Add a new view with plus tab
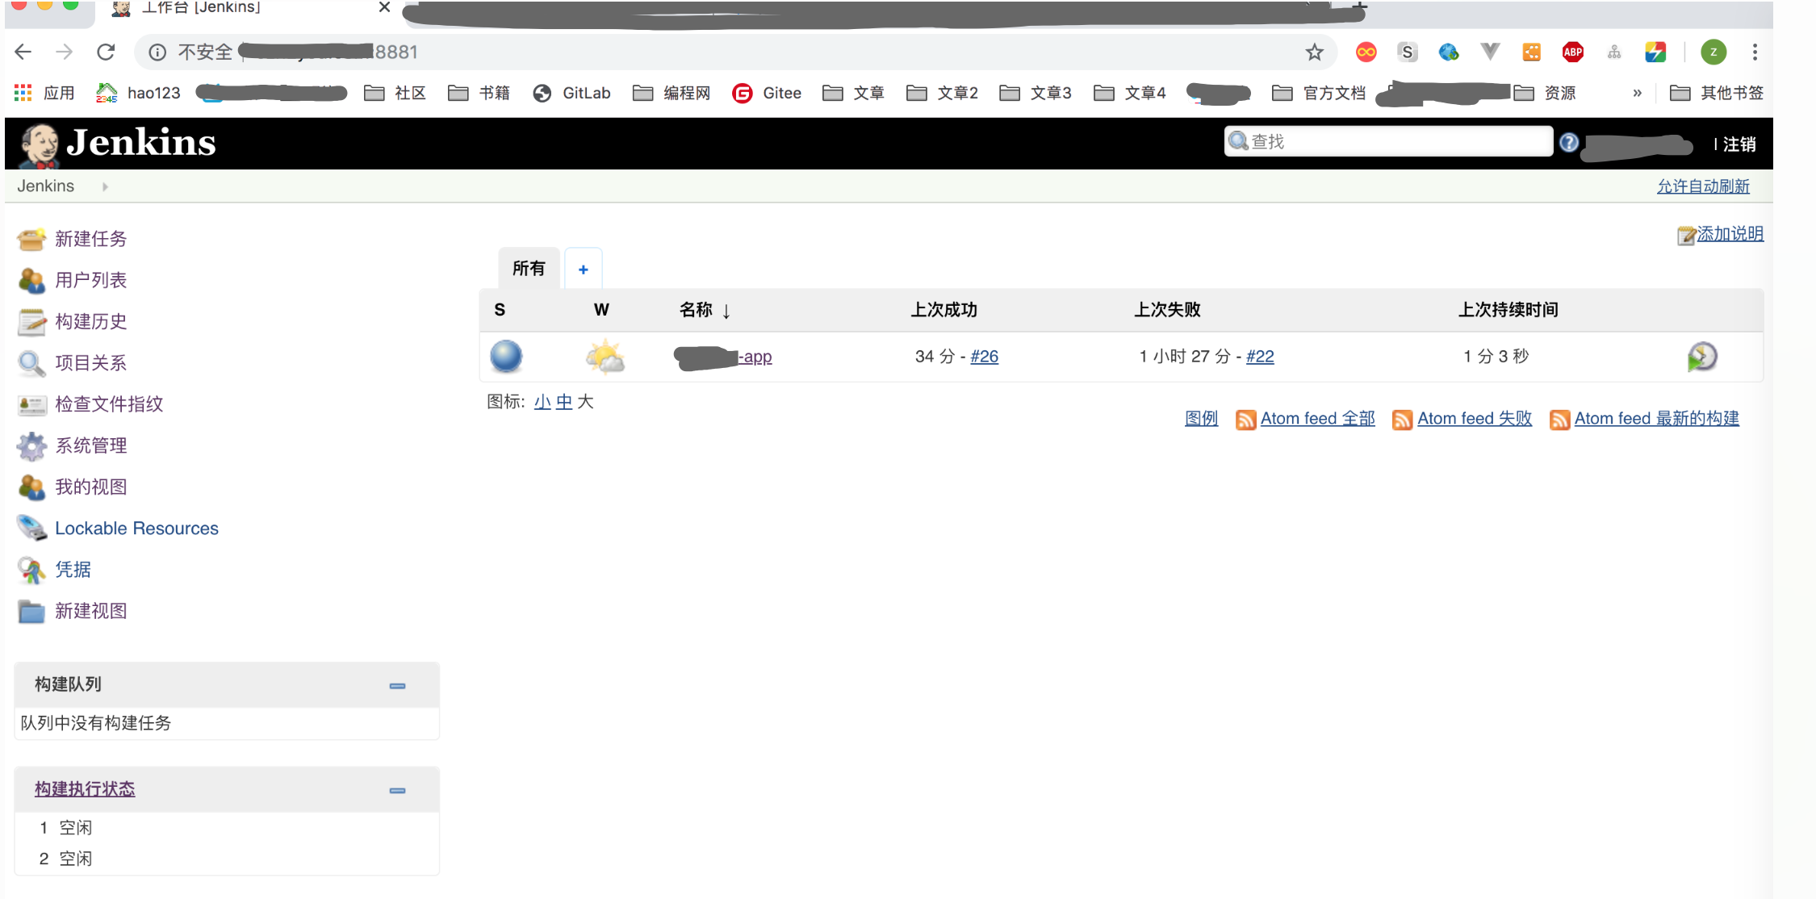Viewport: 1816px width, 899px height. pos(583,270)
